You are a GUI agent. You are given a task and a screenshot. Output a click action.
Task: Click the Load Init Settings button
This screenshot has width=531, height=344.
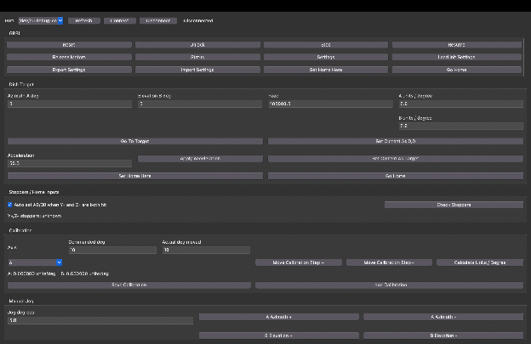pos(456,57)
